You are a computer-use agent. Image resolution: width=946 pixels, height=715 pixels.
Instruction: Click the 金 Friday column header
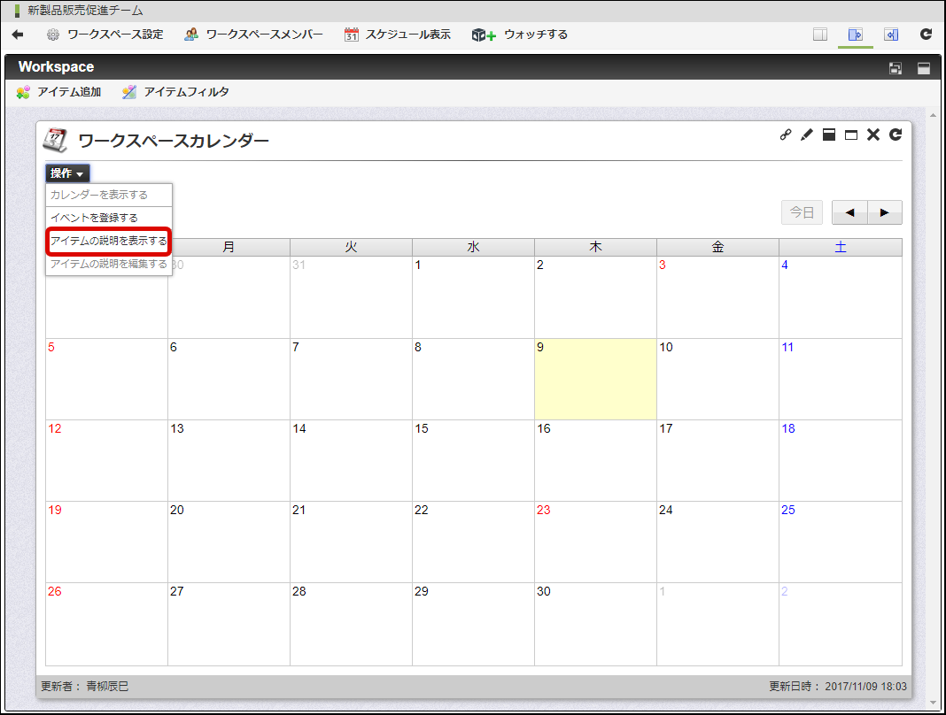(x=717, y=247)
